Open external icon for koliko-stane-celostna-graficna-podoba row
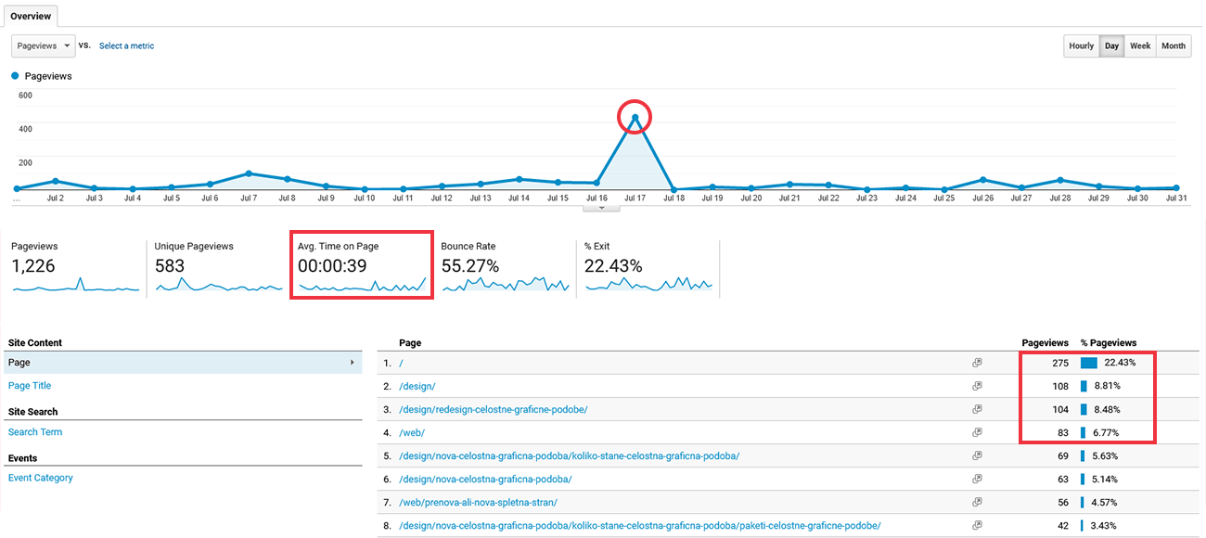The image size is (1206, 538). tap(977, 455)
